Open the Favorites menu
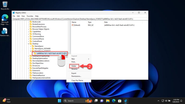This screenshot has width=185, height=104. click(x=30, y=16)
